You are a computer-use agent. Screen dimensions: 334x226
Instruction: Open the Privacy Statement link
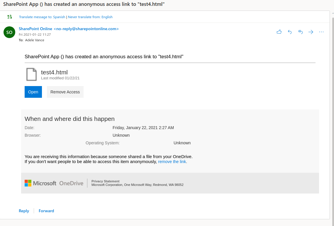pos(106,181)
